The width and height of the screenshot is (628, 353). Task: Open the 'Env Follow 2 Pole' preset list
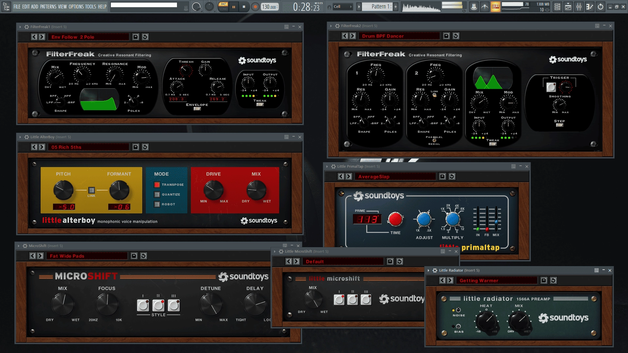pos(89,37)
